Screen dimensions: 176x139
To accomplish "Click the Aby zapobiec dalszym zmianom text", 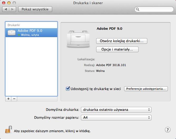I will point(52,131).
